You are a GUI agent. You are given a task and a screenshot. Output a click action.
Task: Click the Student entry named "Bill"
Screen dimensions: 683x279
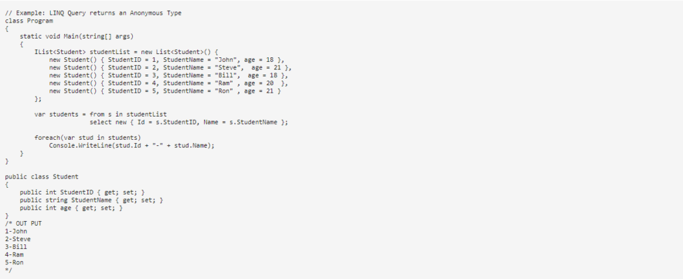click(169, 76)
